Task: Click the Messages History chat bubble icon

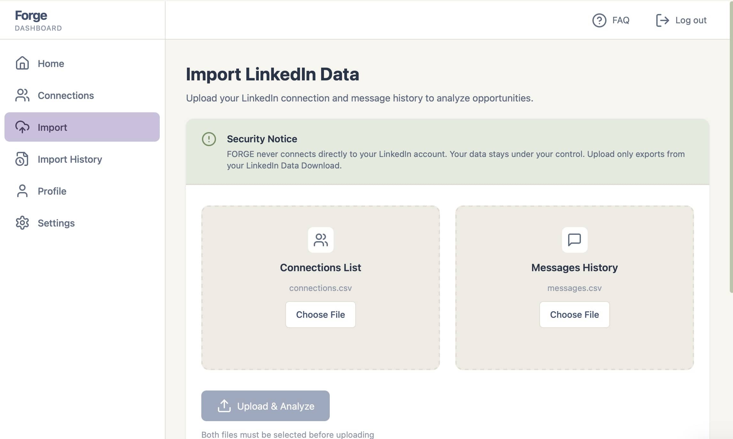Action: pos(574,240)
